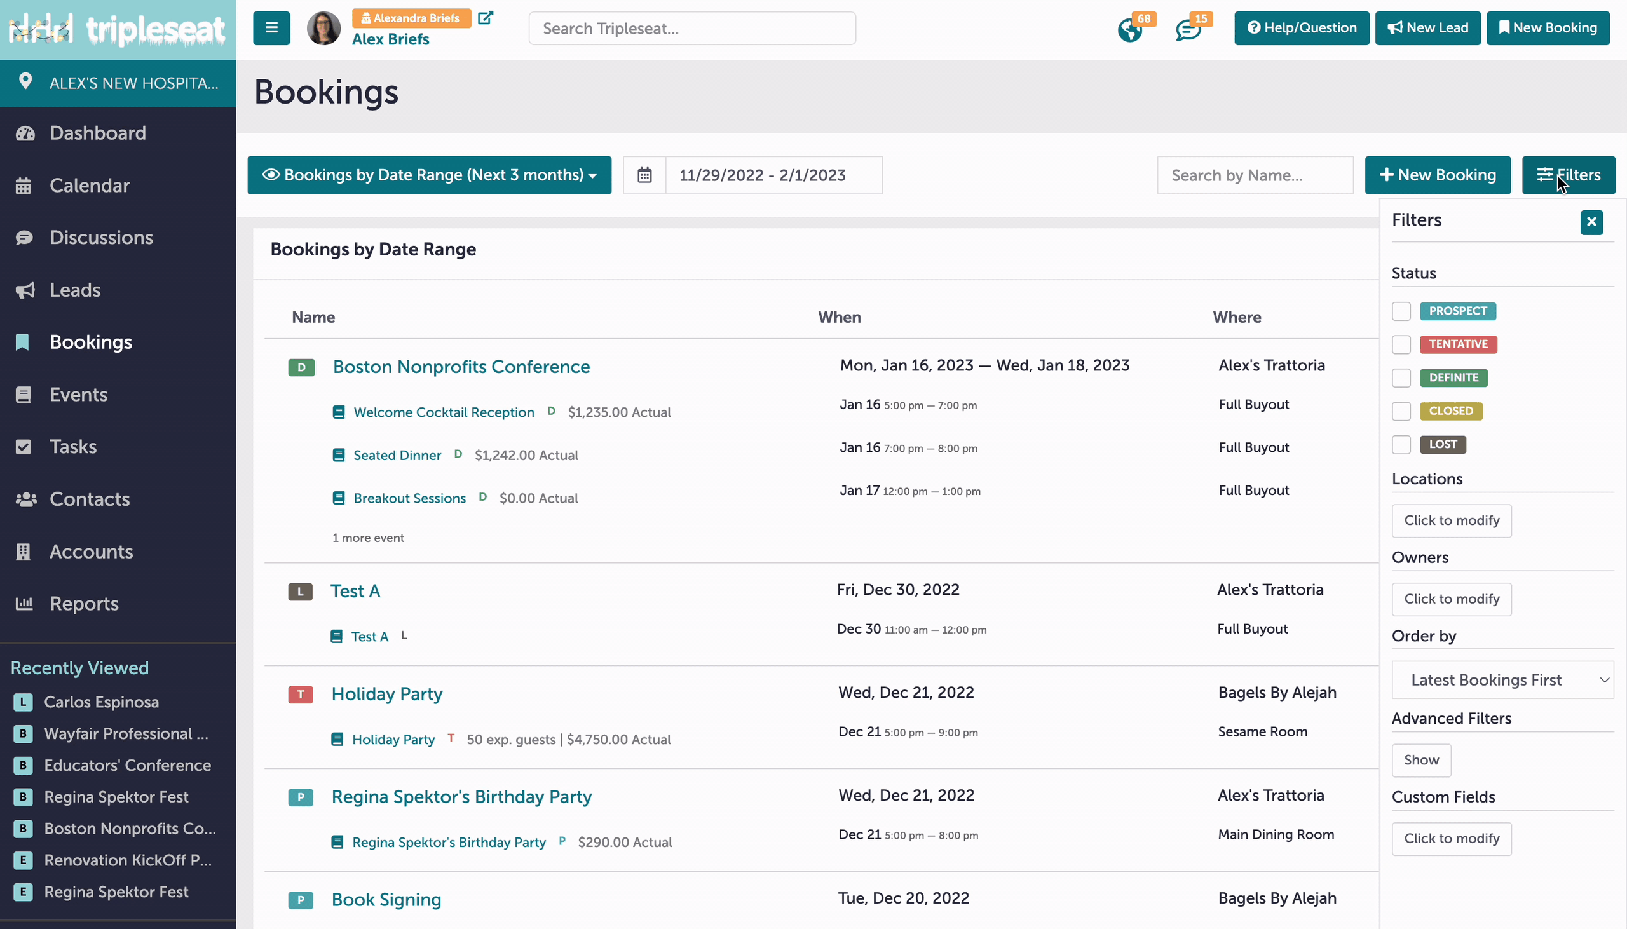1627x929 pixels.
Task: Open the Book Signing booking link
Action: point(386,900)
